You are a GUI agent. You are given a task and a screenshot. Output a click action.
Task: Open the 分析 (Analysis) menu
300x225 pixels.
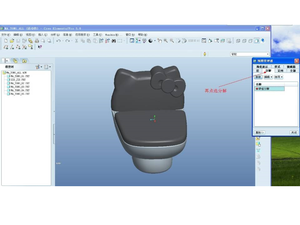tap(55, 35)
